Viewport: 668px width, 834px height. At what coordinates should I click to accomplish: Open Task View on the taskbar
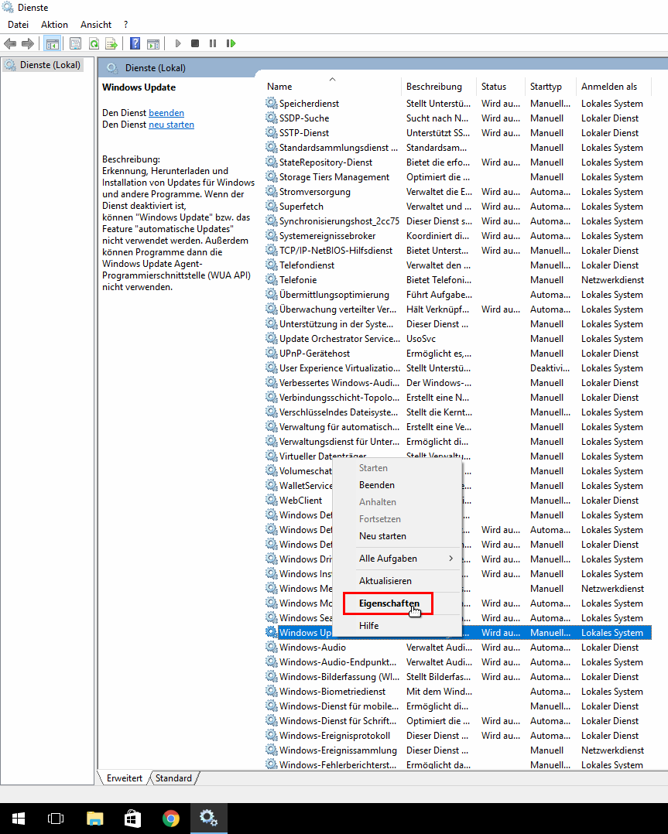coord(56,819)
